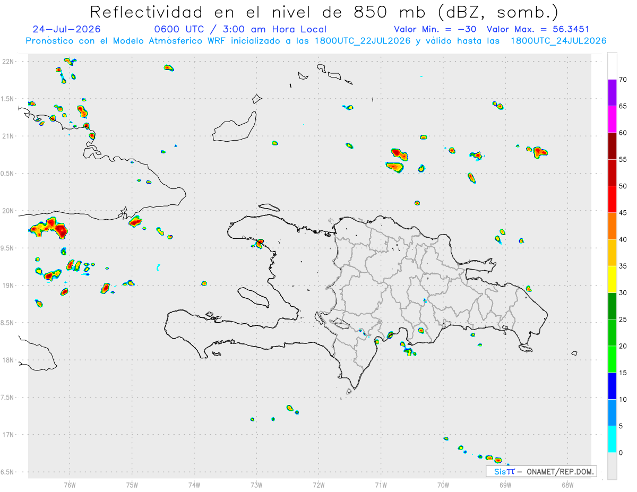637x492 pixels.
Task: Click the '72W' longitude label
Action: (x=318, y=486)
